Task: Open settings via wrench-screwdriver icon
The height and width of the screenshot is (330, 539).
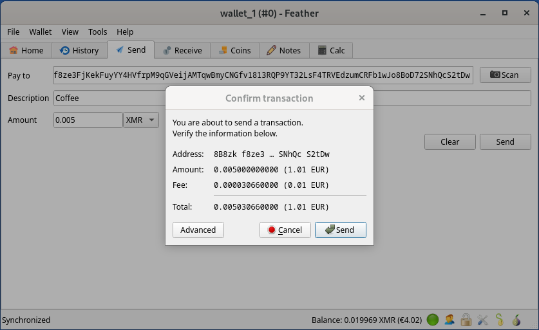Action: (x=482, y=320)
